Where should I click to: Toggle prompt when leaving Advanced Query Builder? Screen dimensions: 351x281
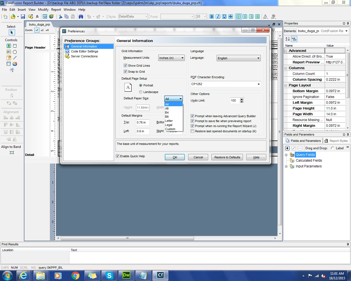192,116
